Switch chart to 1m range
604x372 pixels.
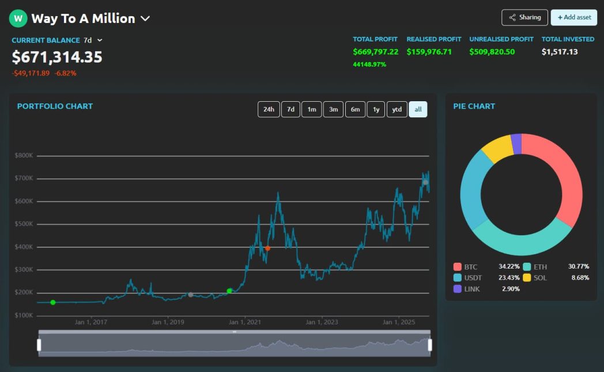[311, 109]
